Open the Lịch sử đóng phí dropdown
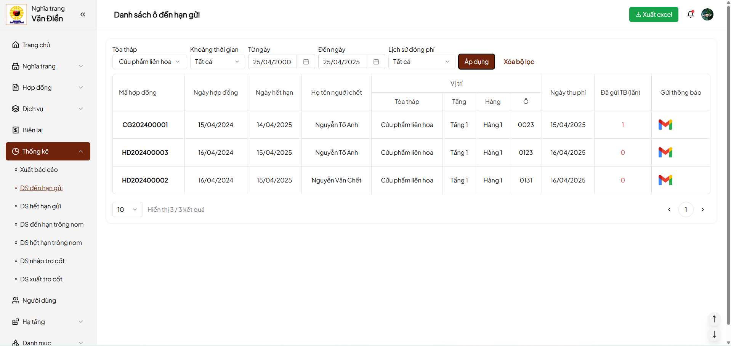Image resolution: width=731 pixels, height=346 pixels. point(421,62)
